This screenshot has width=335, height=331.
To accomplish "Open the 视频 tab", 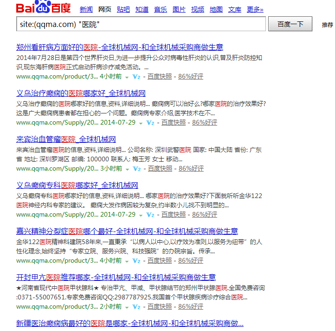I will tap(198, 9).
